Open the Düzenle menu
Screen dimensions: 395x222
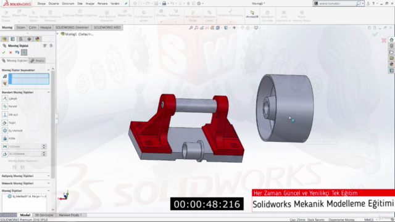click(54, 4)
